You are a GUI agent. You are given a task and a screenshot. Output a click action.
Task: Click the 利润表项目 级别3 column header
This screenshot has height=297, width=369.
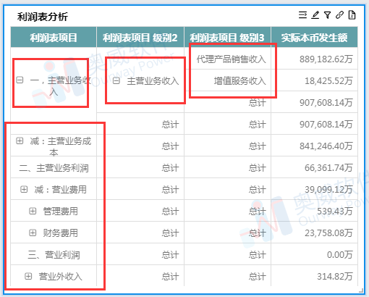[227, 38]
